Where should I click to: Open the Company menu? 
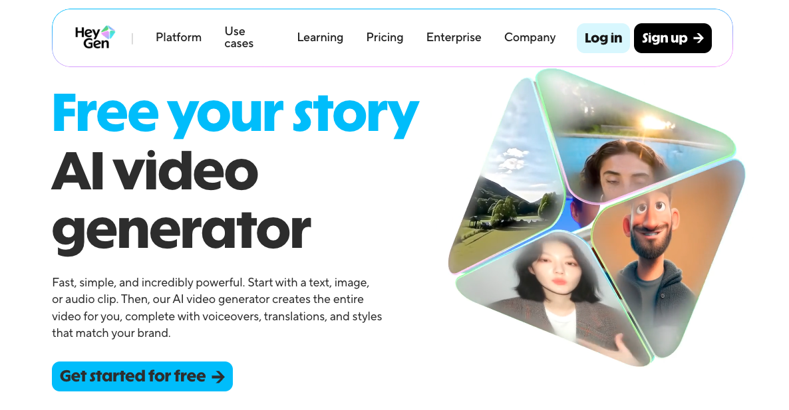[530, 37]
